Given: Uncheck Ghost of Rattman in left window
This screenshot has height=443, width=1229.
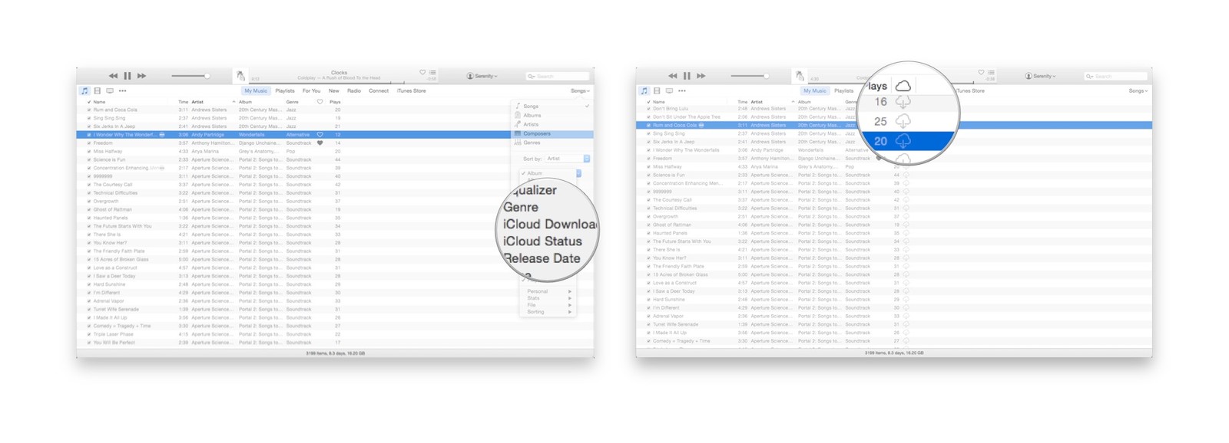Looking at the screenshot, I should (x=89, y=209).
